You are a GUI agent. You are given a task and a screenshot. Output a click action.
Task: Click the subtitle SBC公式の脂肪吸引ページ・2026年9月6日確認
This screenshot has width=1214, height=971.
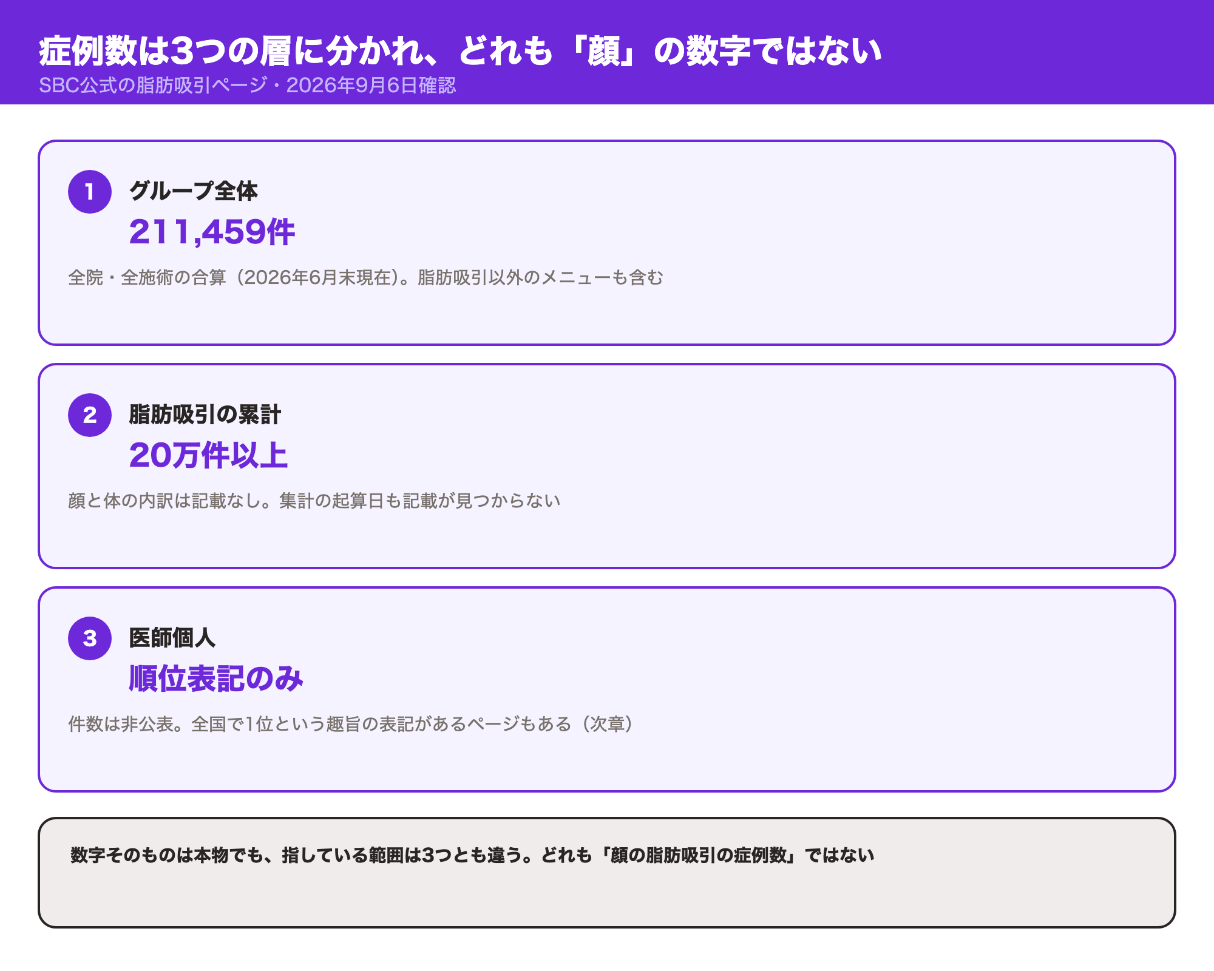click(x=247, y=86)
